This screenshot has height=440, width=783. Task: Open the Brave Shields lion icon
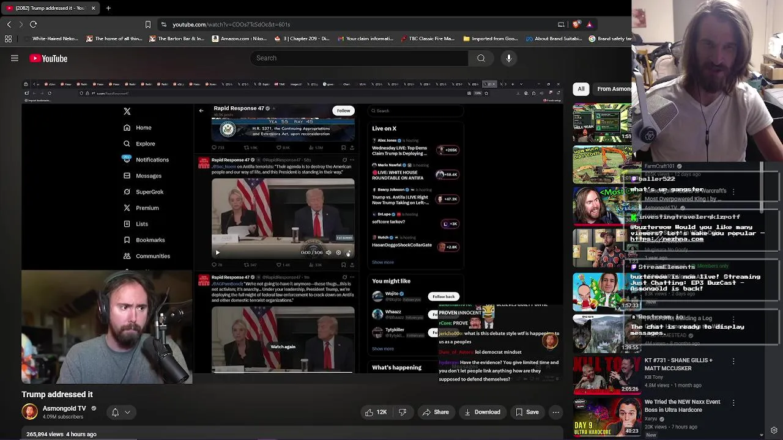pos(576,24)
